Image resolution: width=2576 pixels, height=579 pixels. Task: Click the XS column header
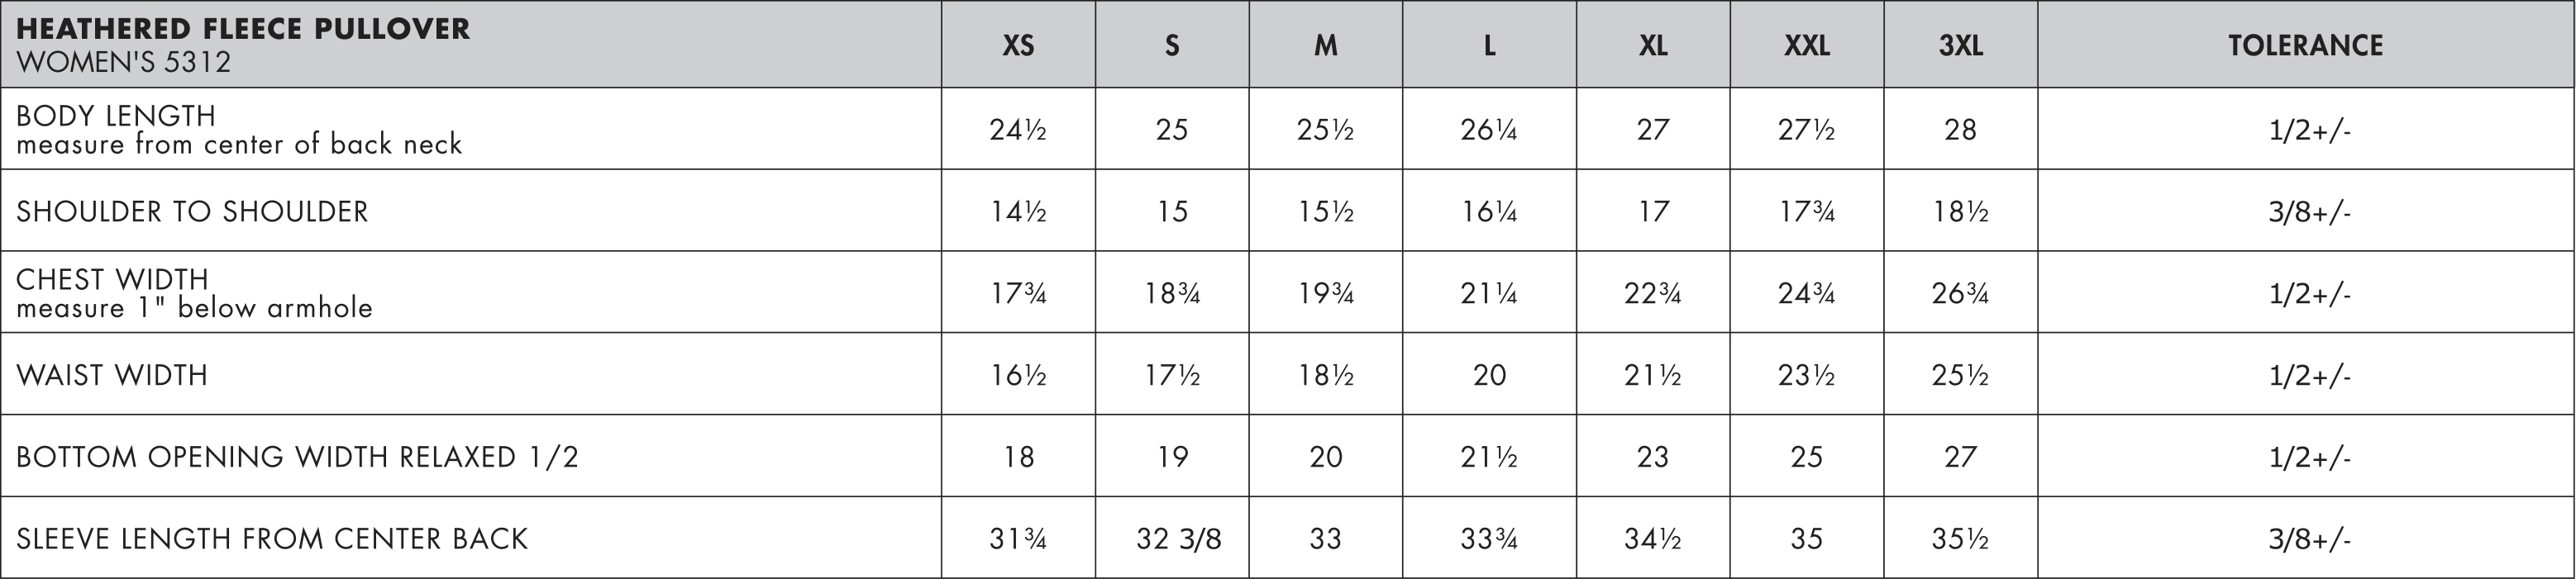pos(1018,45)
